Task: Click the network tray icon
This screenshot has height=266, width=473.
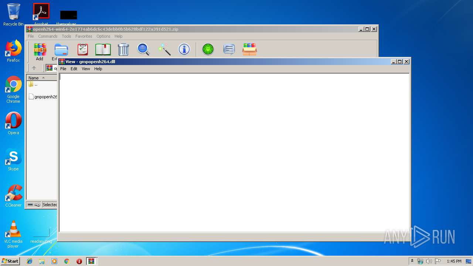Action: [420, 261]
